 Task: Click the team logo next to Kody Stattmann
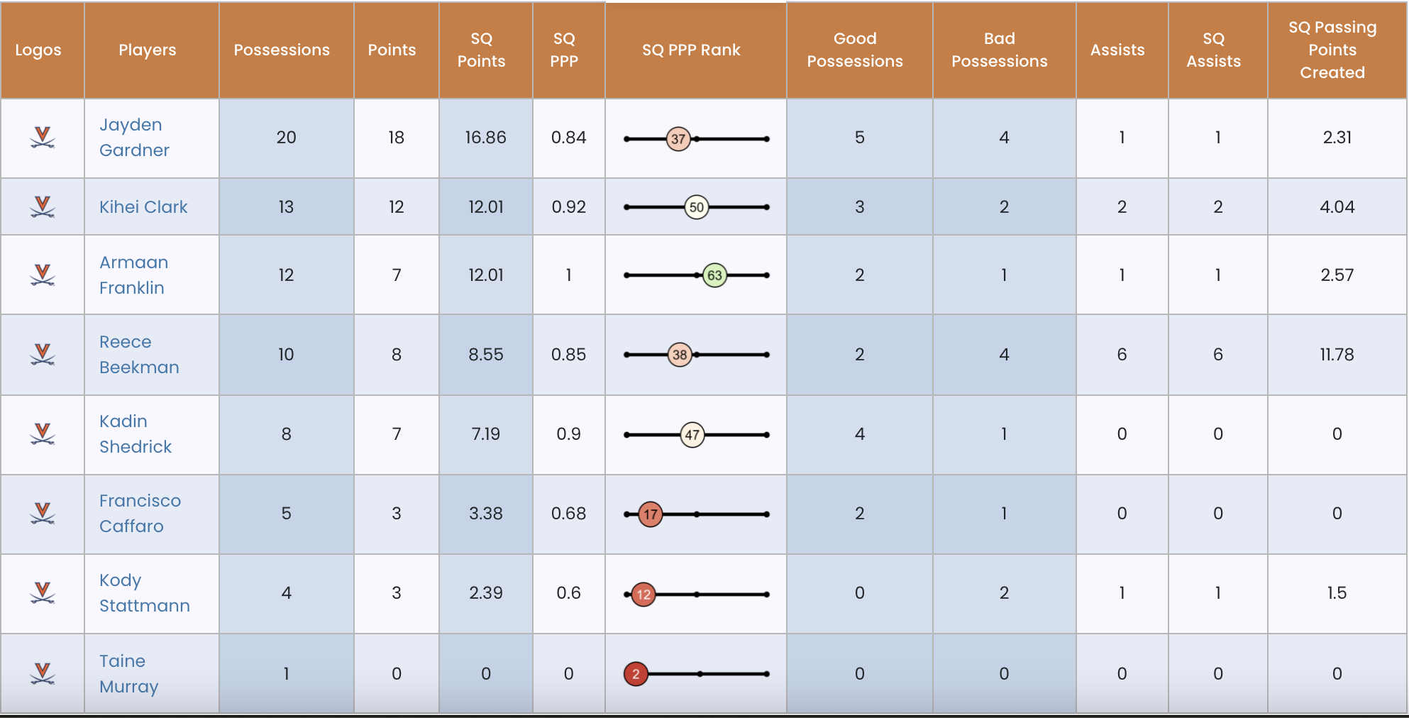point(43,592)
